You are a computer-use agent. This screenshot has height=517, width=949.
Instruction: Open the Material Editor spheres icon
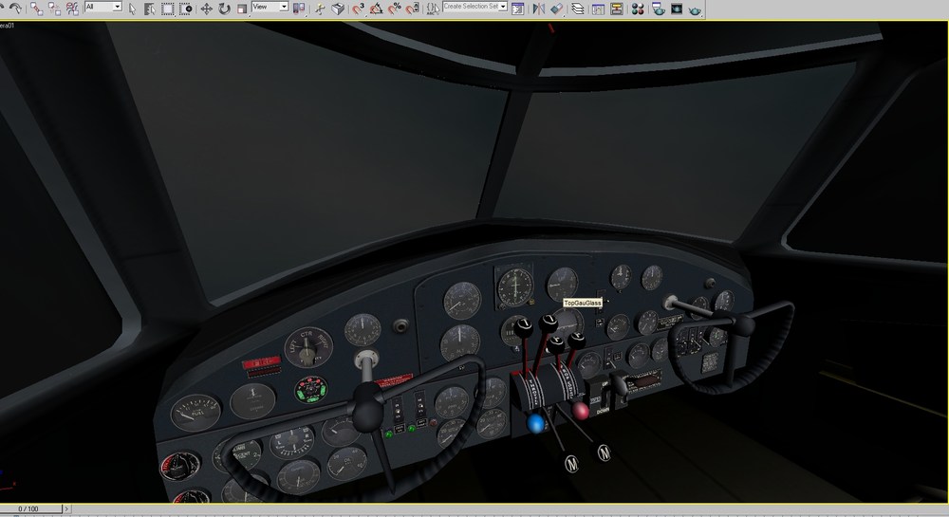pyautogui.click(x=638, y=9)
